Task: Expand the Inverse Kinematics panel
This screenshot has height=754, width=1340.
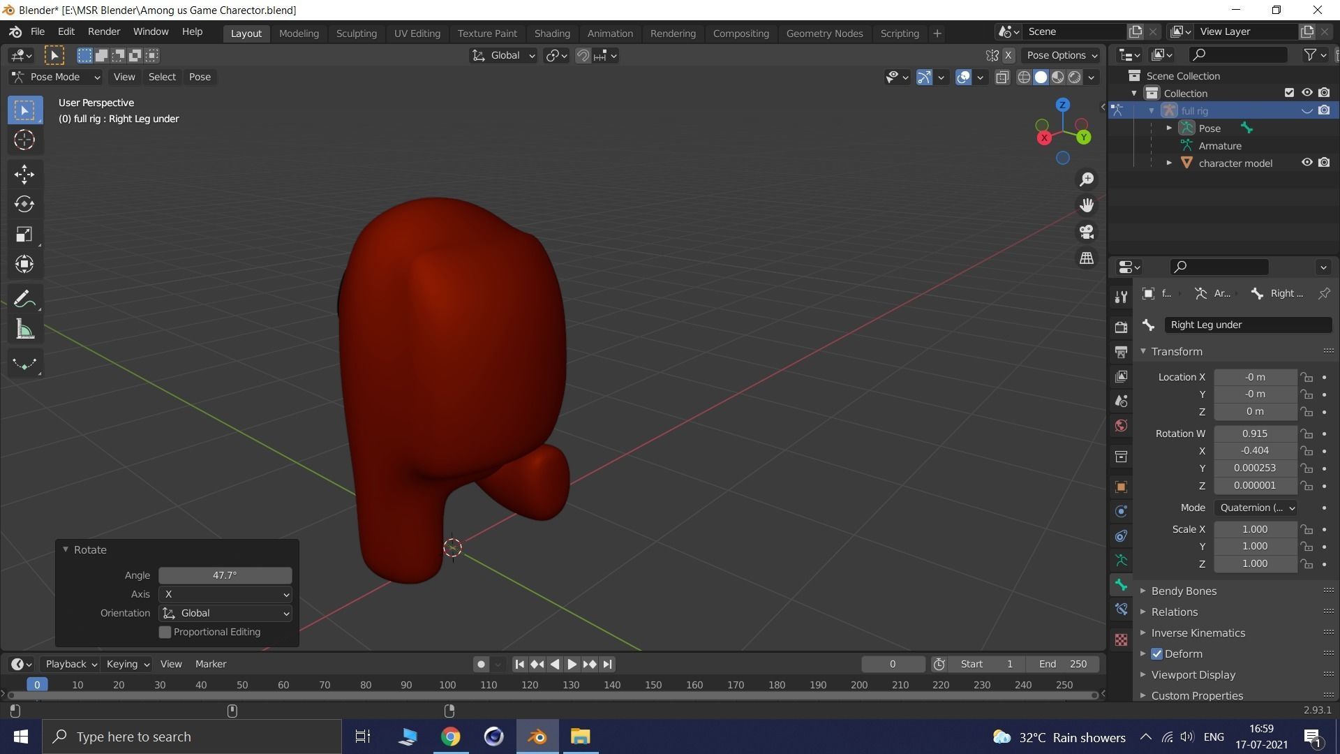Action: pos(1198,633)
